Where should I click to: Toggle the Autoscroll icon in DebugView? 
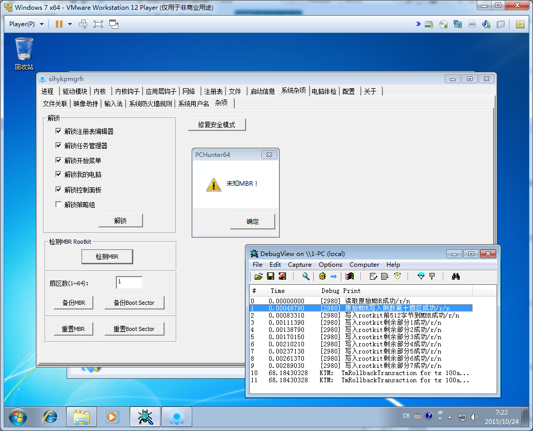[x=385, y=276]
